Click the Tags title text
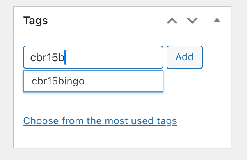 pyautogui.click(x=36, y=20)
